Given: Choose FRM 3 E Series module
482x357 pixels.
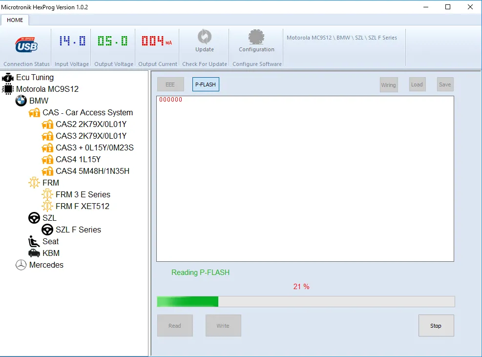Looking at the screenshot, I should click(83, 194).
